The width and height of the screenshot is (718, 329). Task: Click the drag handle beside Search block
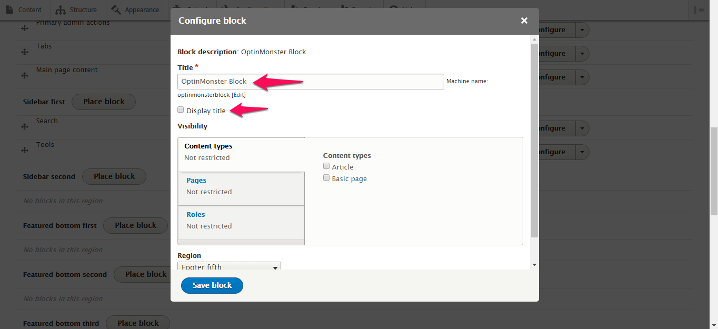coord(24,127)
